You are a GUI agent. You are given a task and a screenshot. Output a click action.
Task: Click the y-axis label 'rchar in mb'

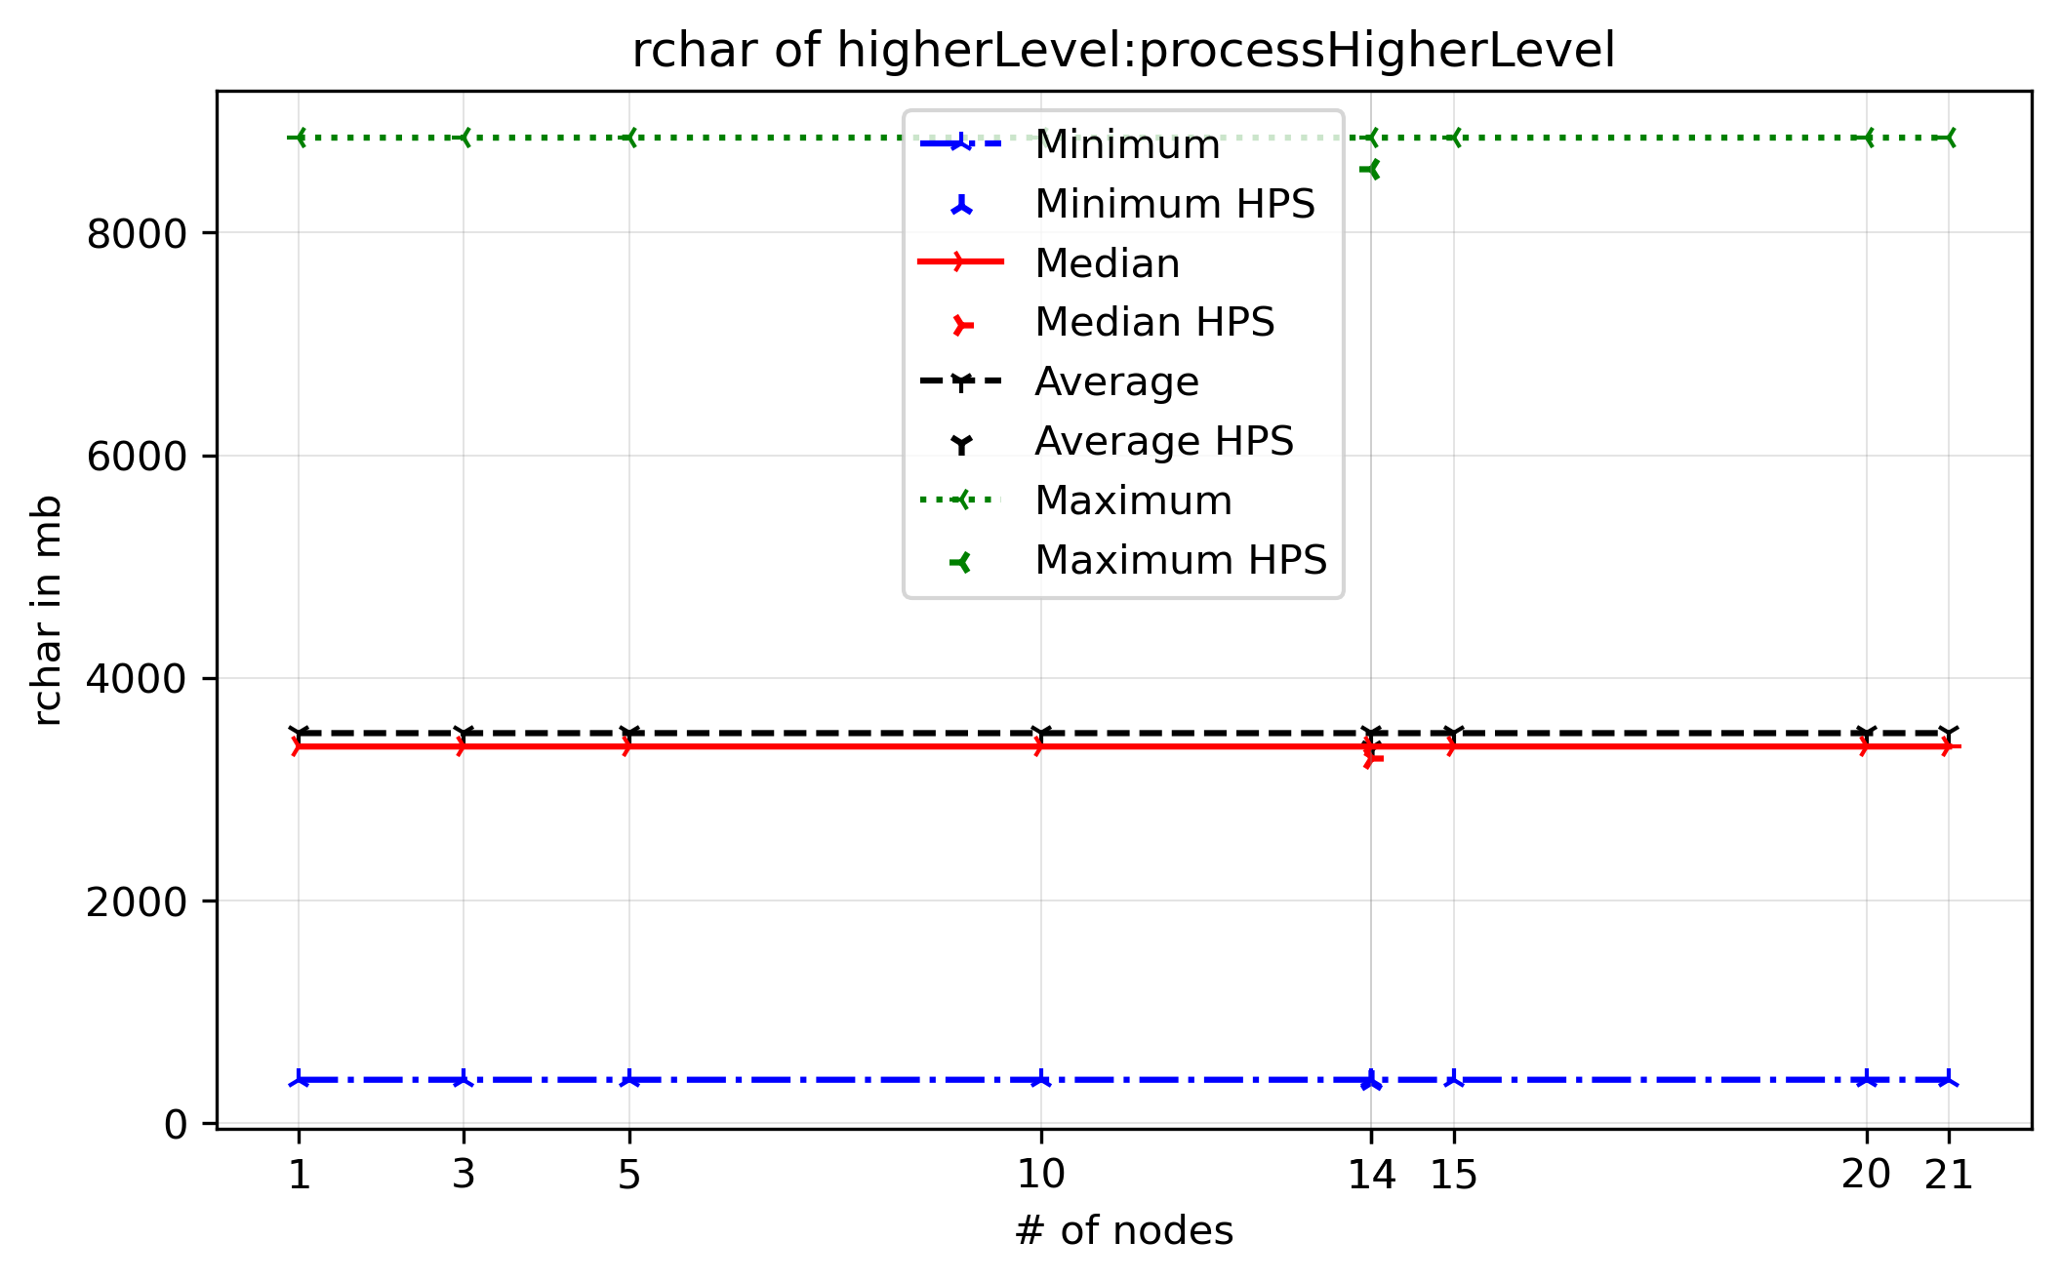click(46, 611)
